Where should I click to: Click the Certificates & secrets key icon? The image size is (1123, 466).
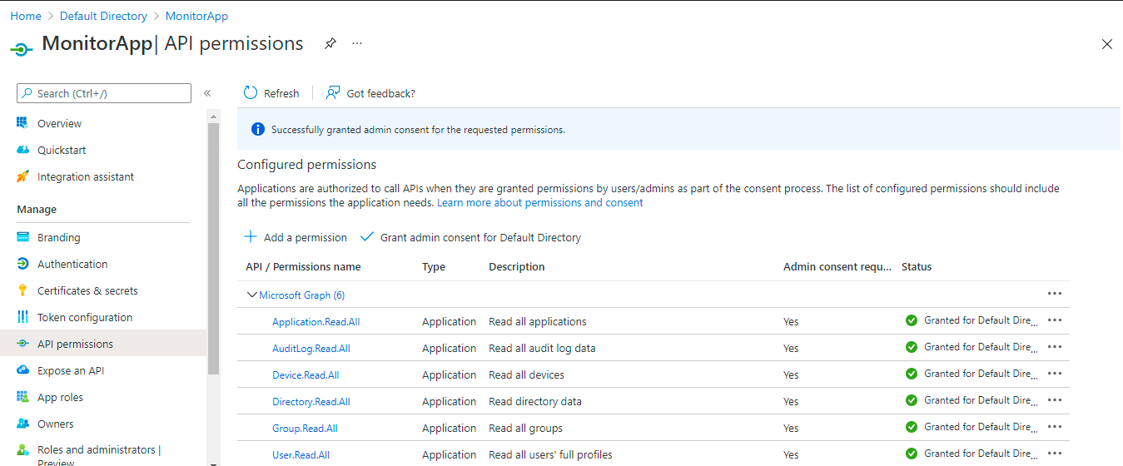pos(22,290)
